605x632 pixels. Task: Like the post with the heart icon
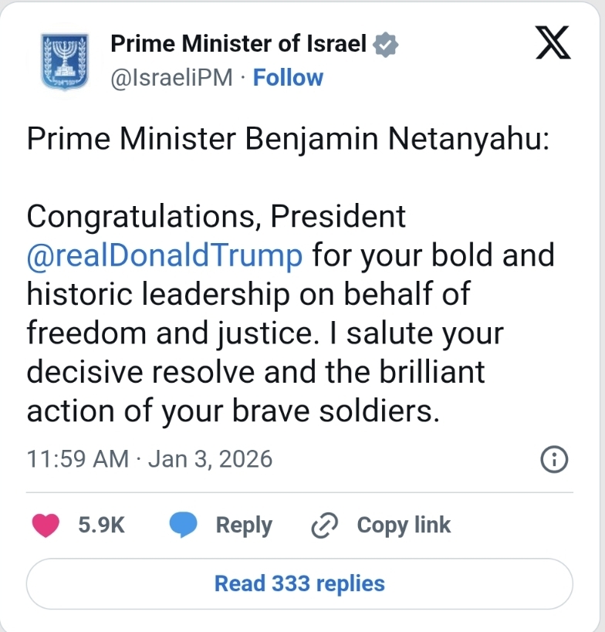coord(46,526)
